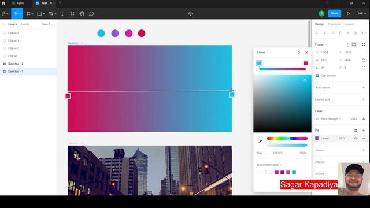Open the Resources tool

tap(72, 13)
